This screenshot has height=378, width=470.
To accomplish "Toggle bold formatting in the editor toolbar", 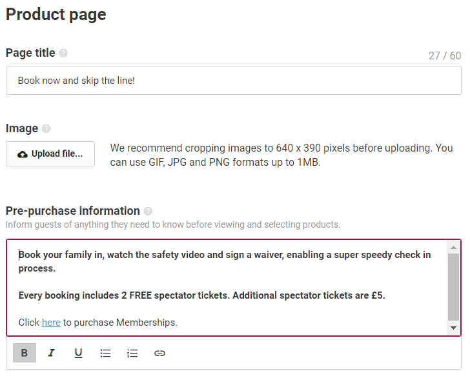I will 25,353.
